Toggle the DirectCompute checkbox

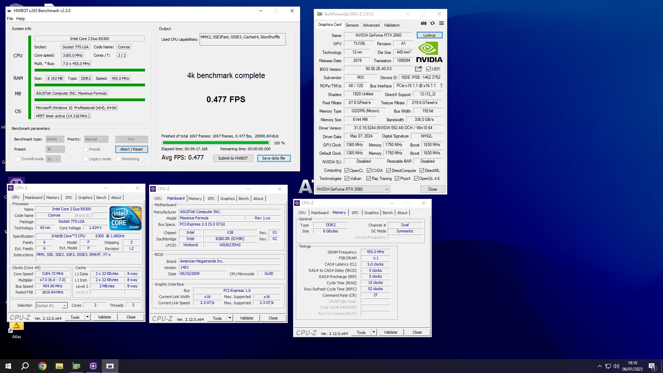tap(388, 171)
